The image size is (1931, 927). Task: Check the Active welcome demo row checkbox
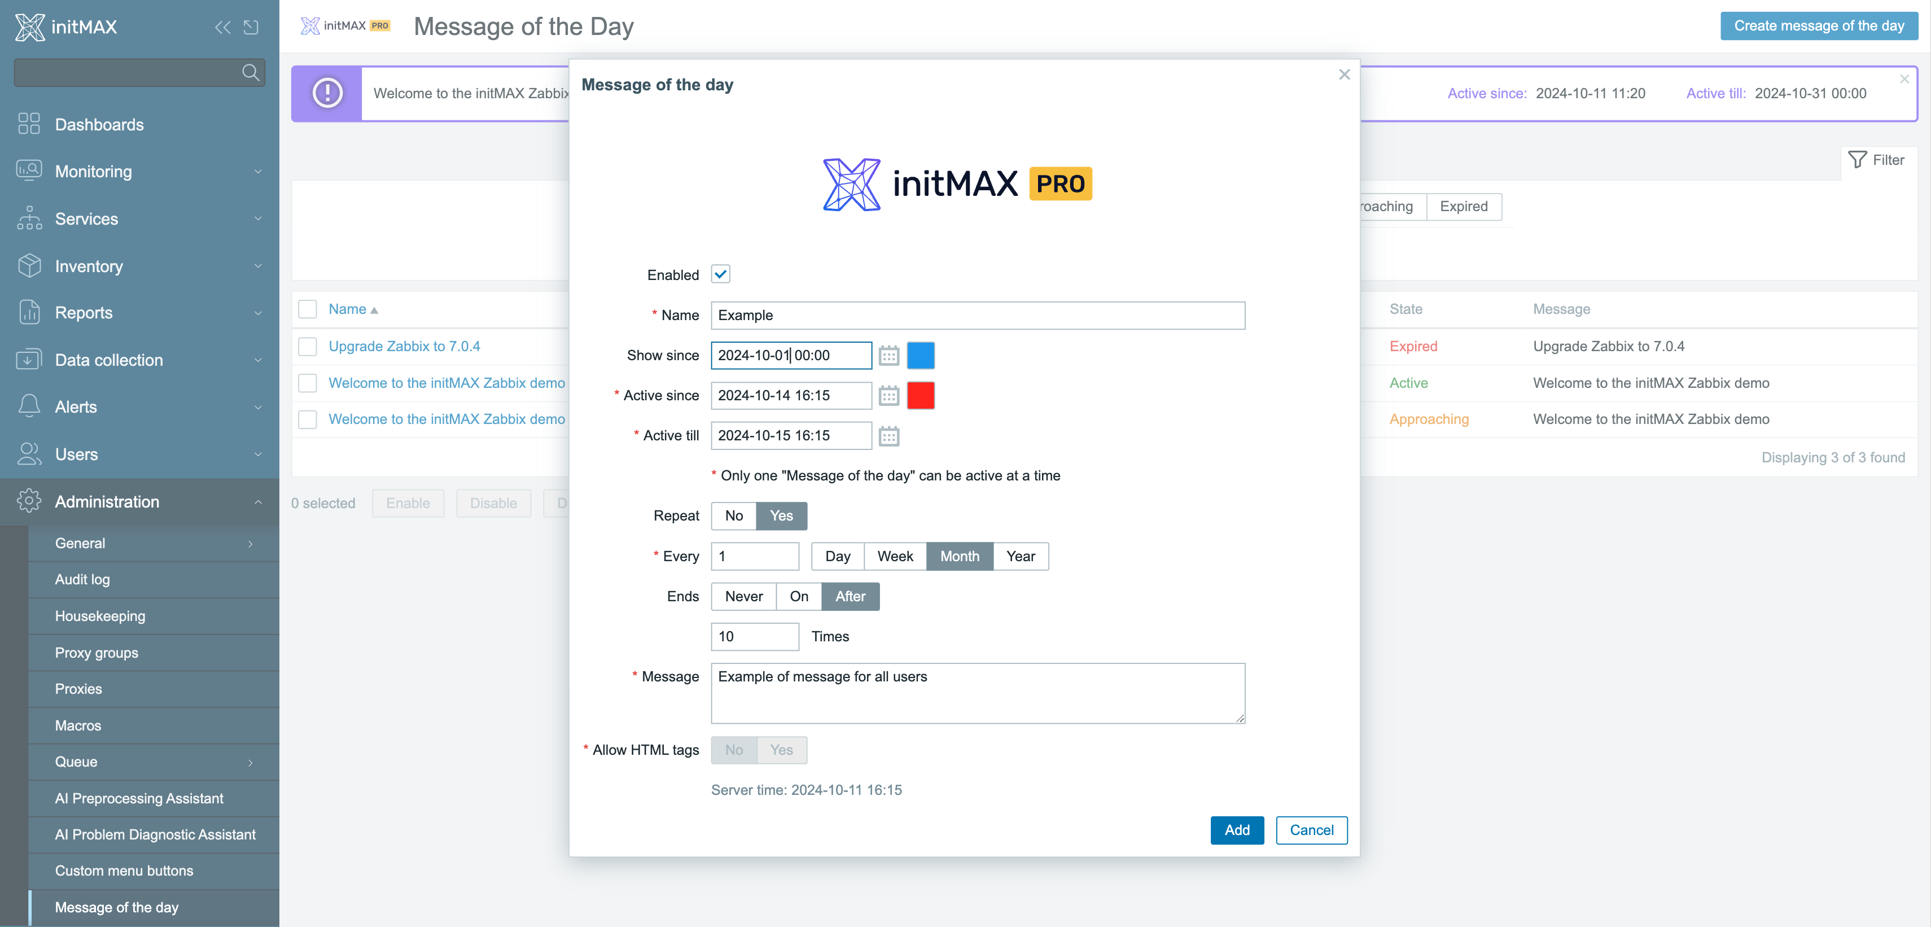click(307, 383)
